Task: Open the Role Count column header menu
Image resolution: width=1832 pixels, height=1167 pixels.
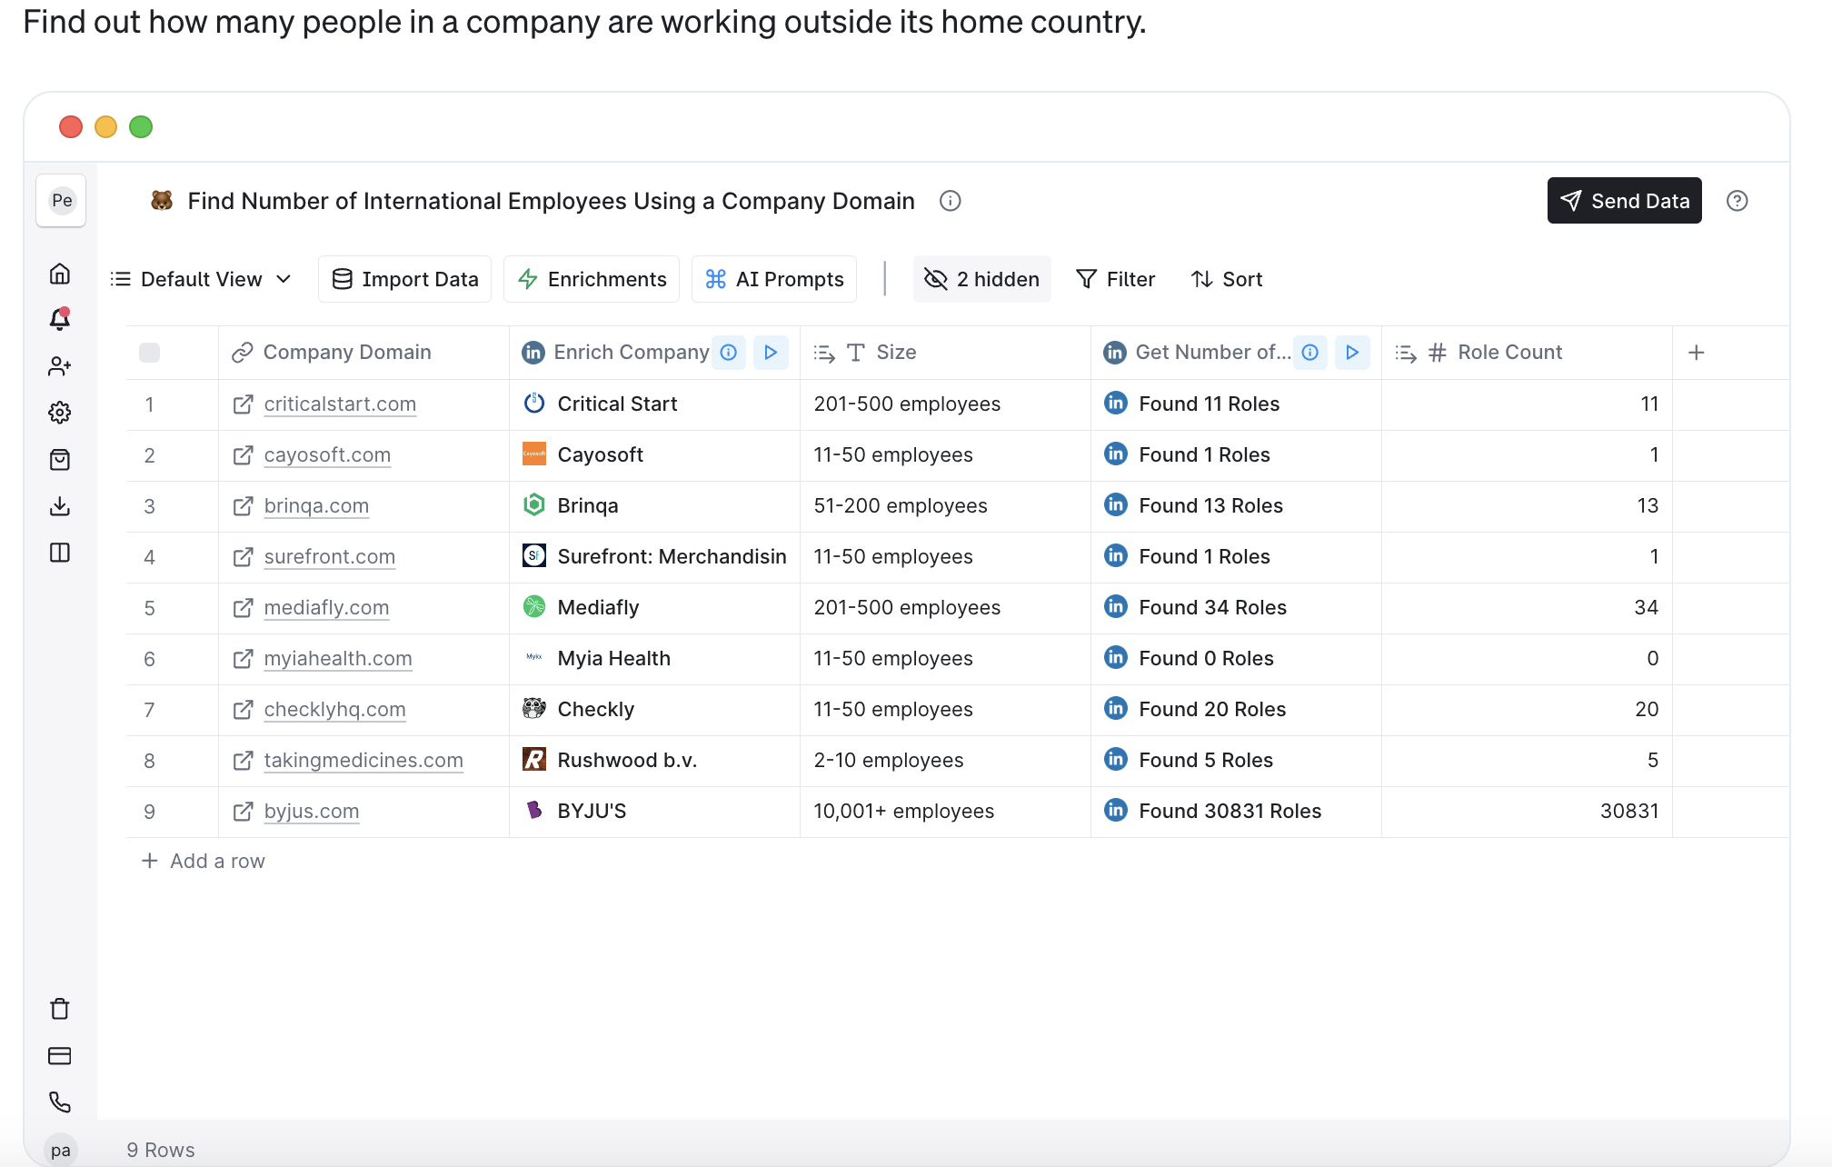Action: point(1527,353)
